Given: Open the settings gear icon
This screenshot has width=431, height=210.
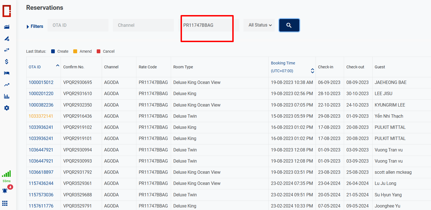Looking at the screenshot, I should point(7,108).
